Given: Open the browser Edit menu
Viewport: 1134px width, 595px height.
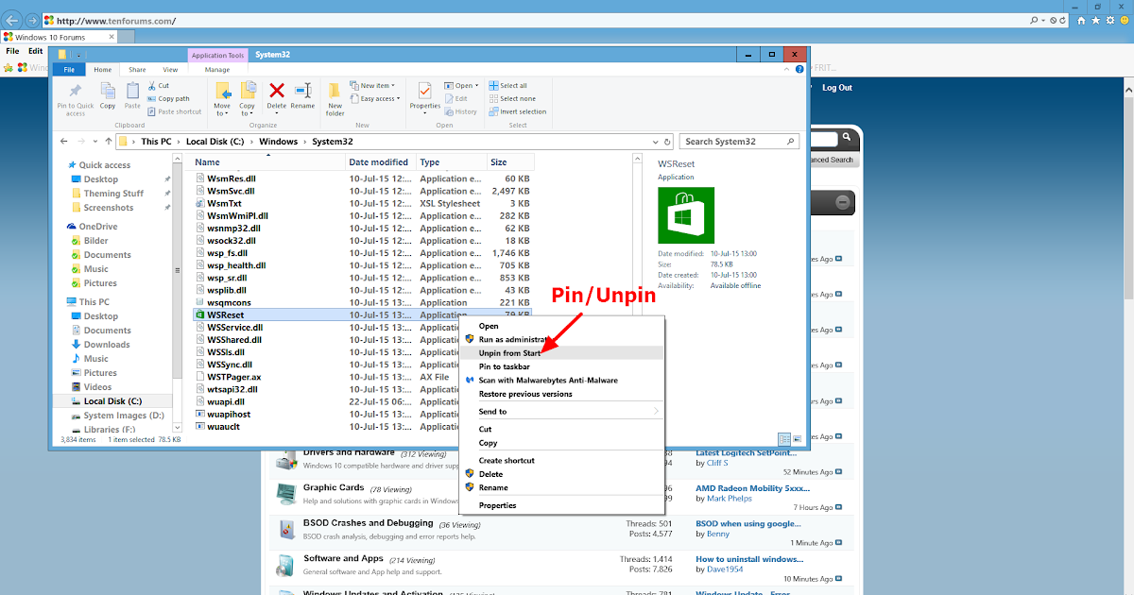Looking at the screenshot, I should pyautogui.click(x=35, y=51).
